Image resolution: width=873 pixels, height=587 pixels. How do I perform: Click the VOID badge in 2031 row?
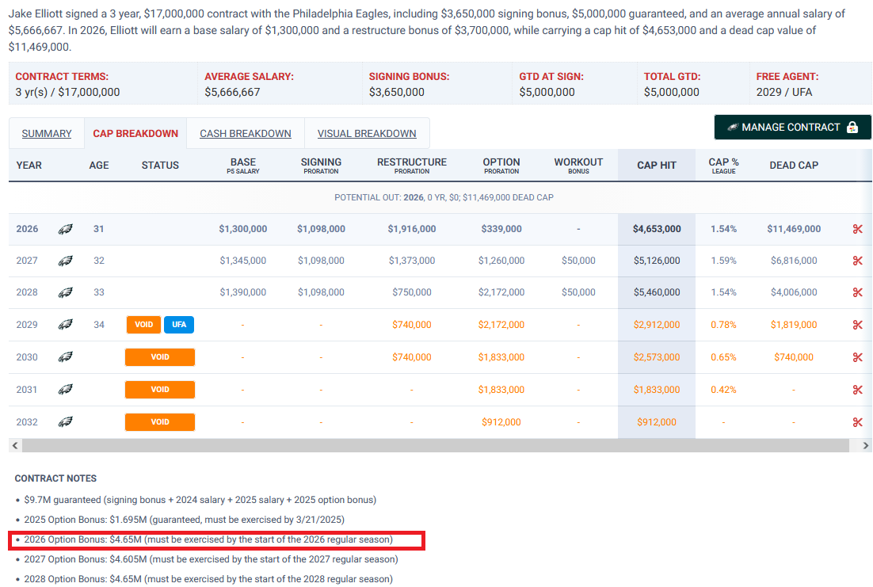(160, 390)
